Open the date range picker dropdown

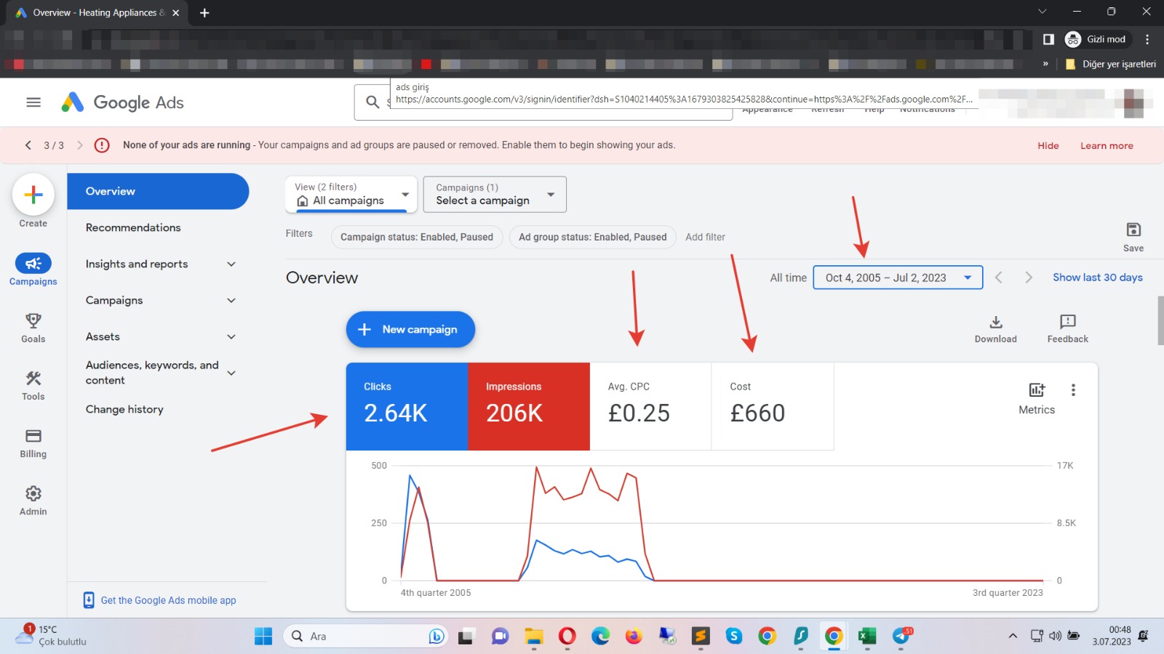tap(898, 278)
